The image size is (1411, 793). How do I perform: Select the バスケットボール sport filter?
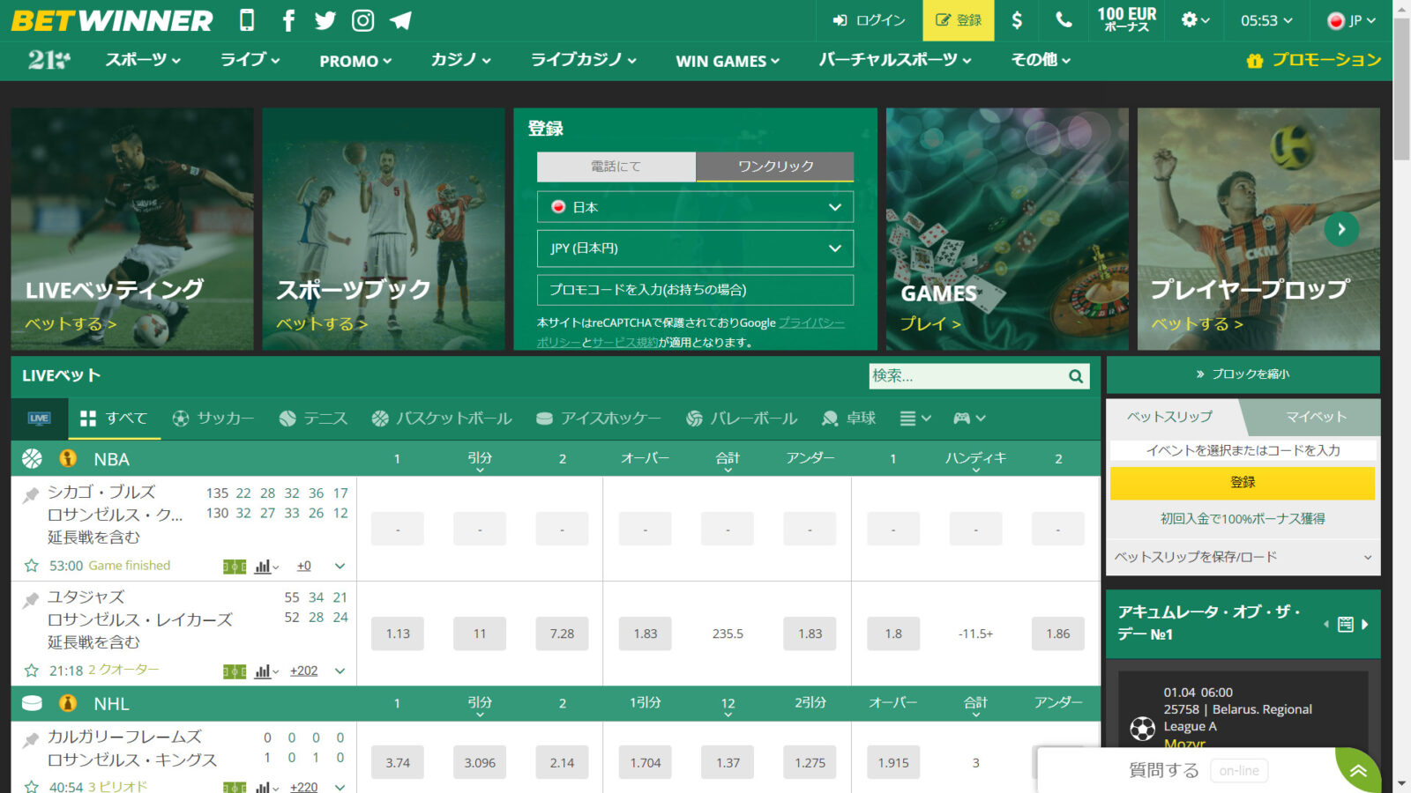pyautogui.click(x=442, y=419)
